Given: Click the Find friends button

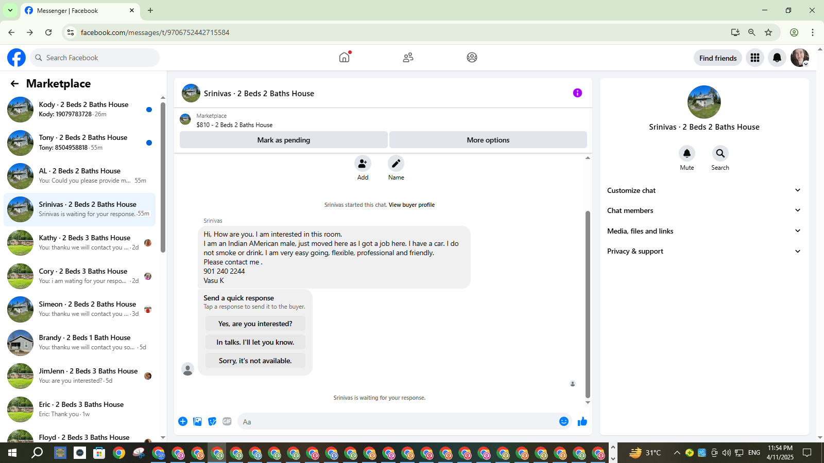Looking at the screenshot, I should click(x=718, y=58).
